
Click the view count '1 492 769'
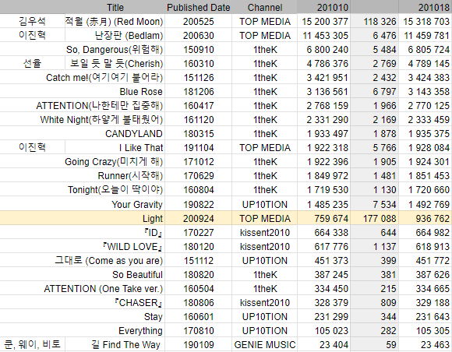pyautogui.click(x=429, y=205)
